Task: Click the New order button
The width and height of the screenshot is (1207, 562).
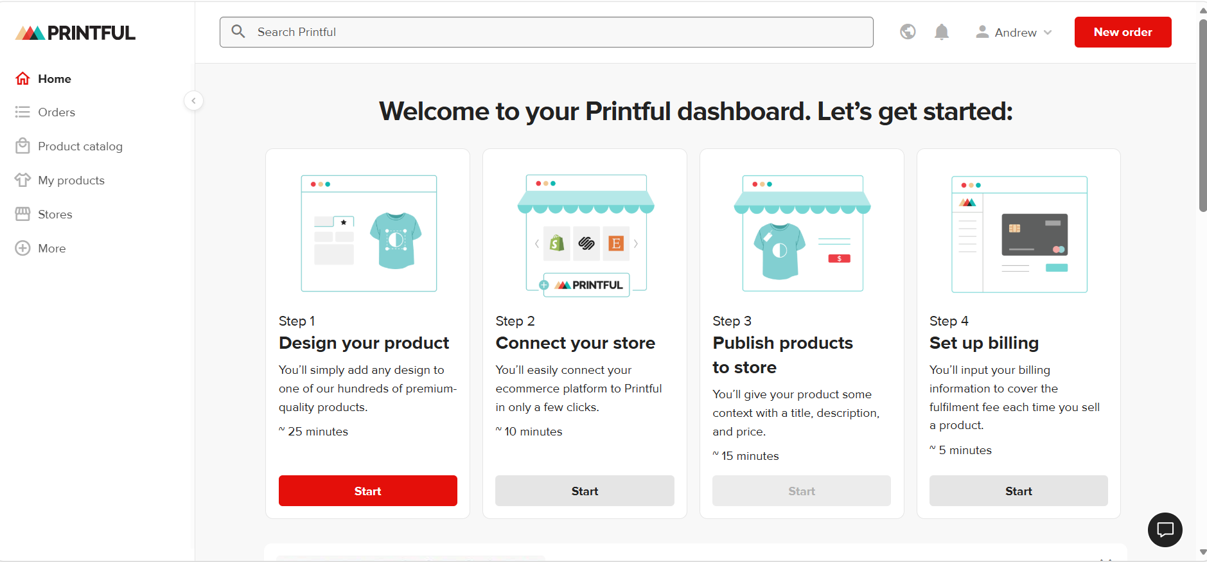Action: (1123, 32)
